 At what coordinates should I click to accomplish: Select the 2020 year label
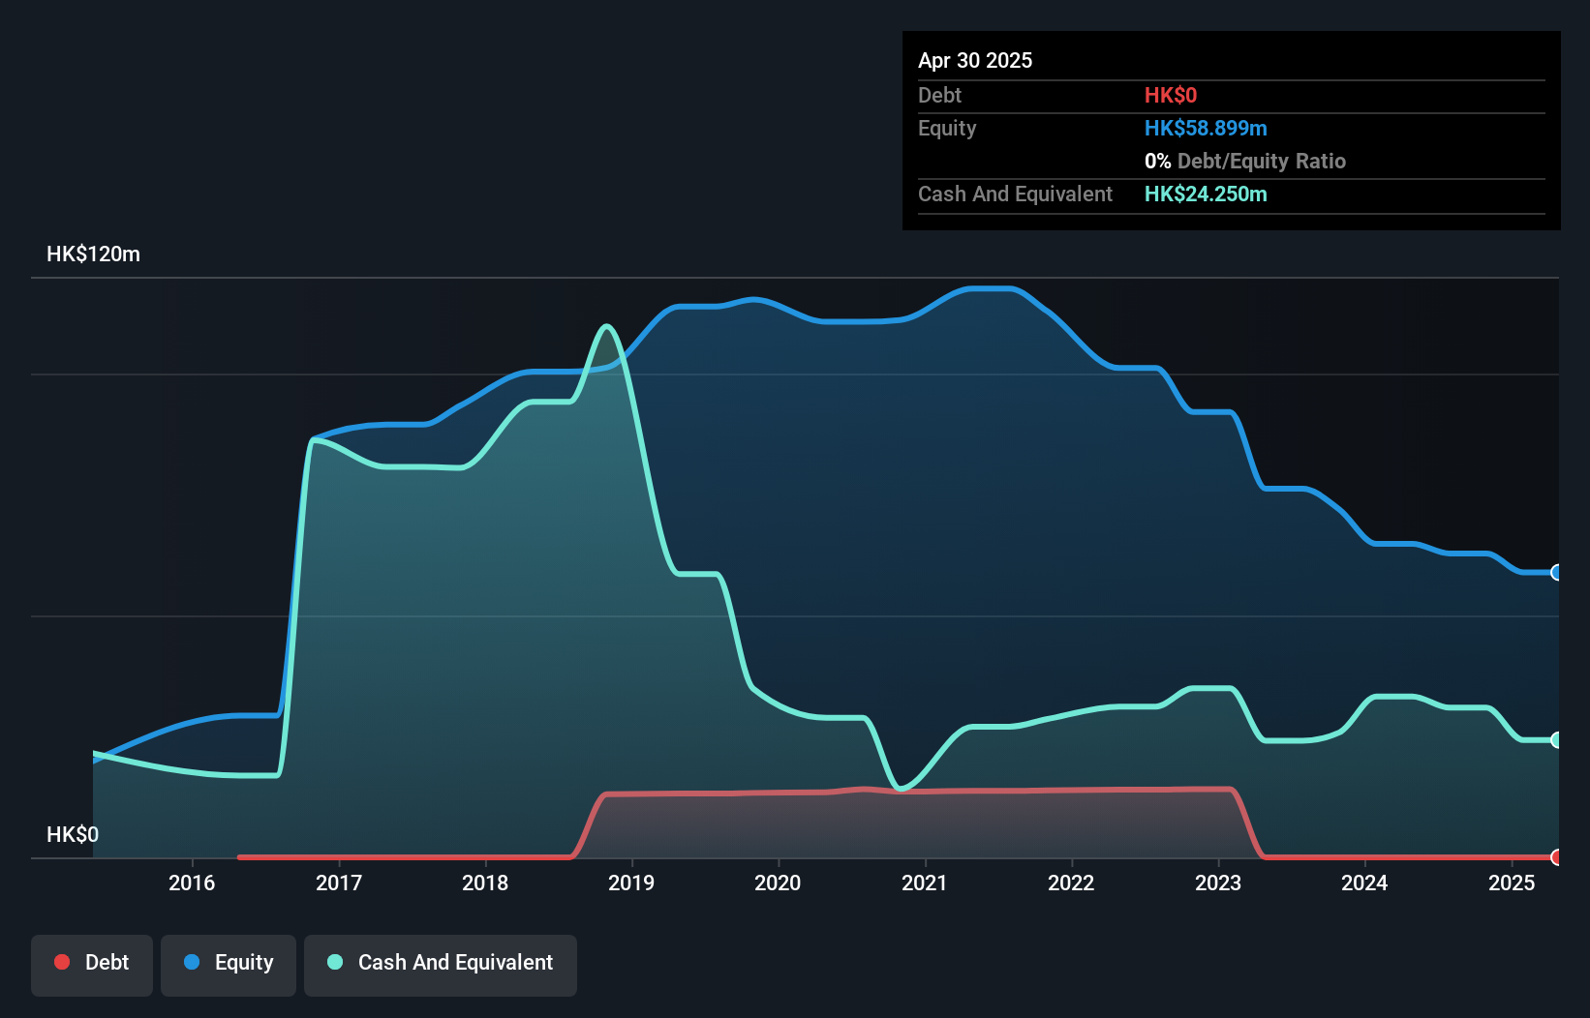(779, 883)
